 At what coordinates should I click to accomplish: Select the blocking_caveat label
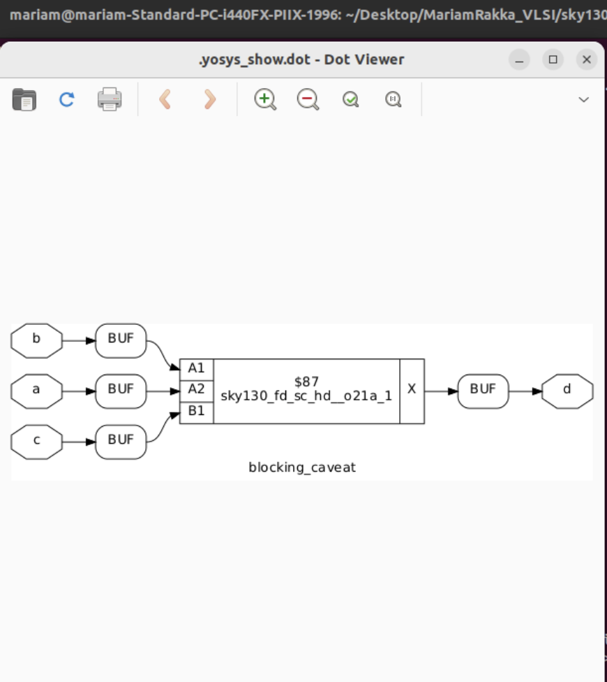coord(303,467)
